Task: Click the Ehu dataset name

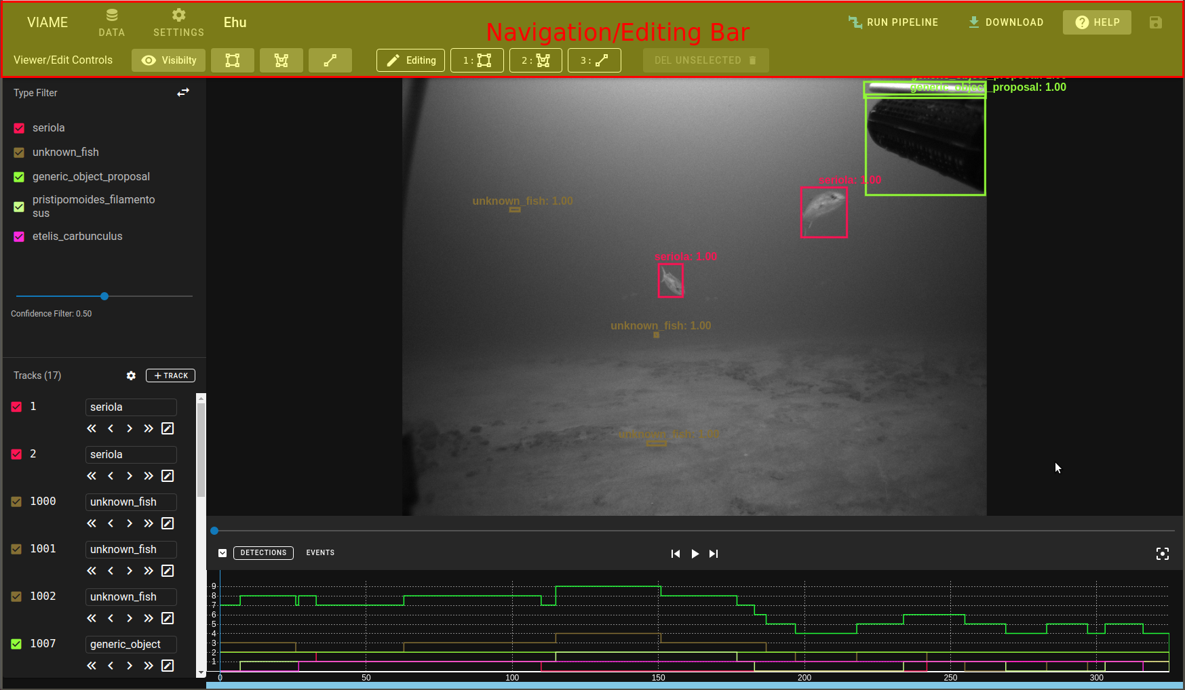Action: [x=235, y=22]
